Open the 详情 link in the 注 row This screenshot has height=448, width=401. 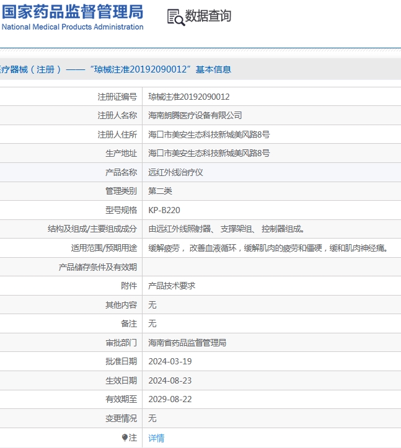156,437
